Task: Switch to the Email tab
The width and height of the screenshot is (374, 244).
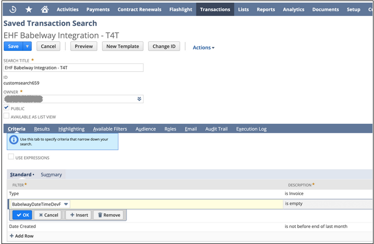Action: 190,129
